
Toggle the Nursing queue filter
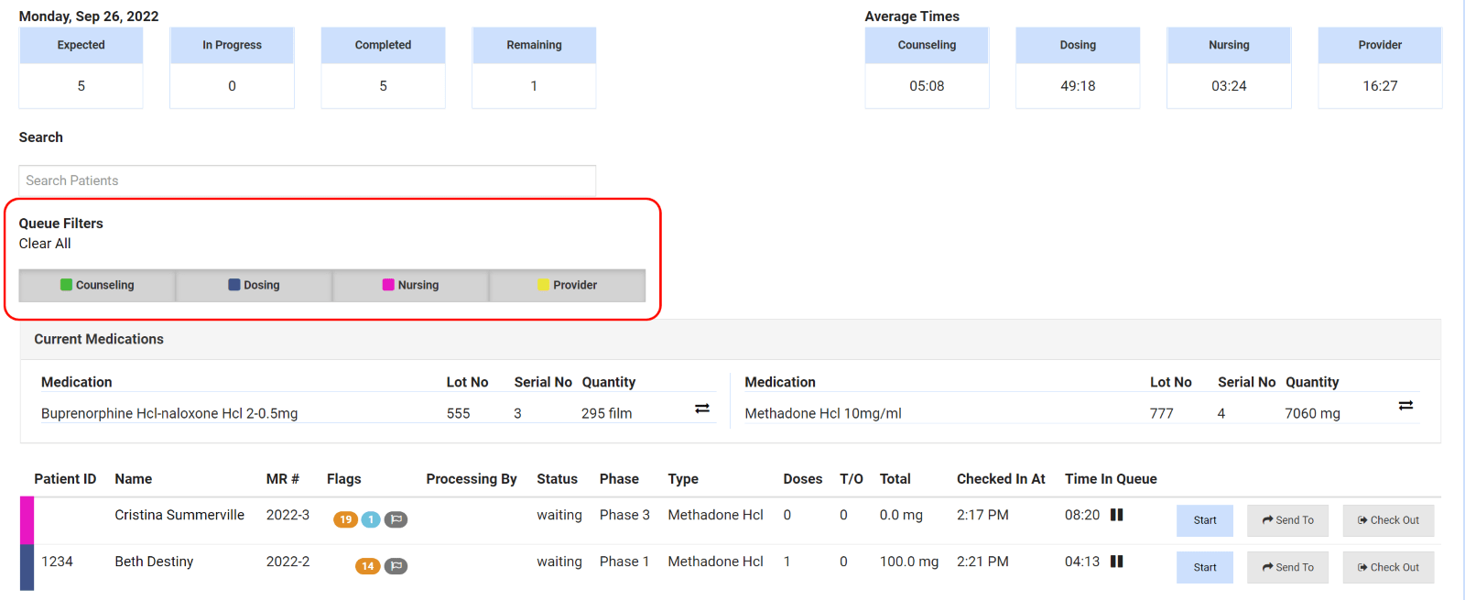[410, 285]
